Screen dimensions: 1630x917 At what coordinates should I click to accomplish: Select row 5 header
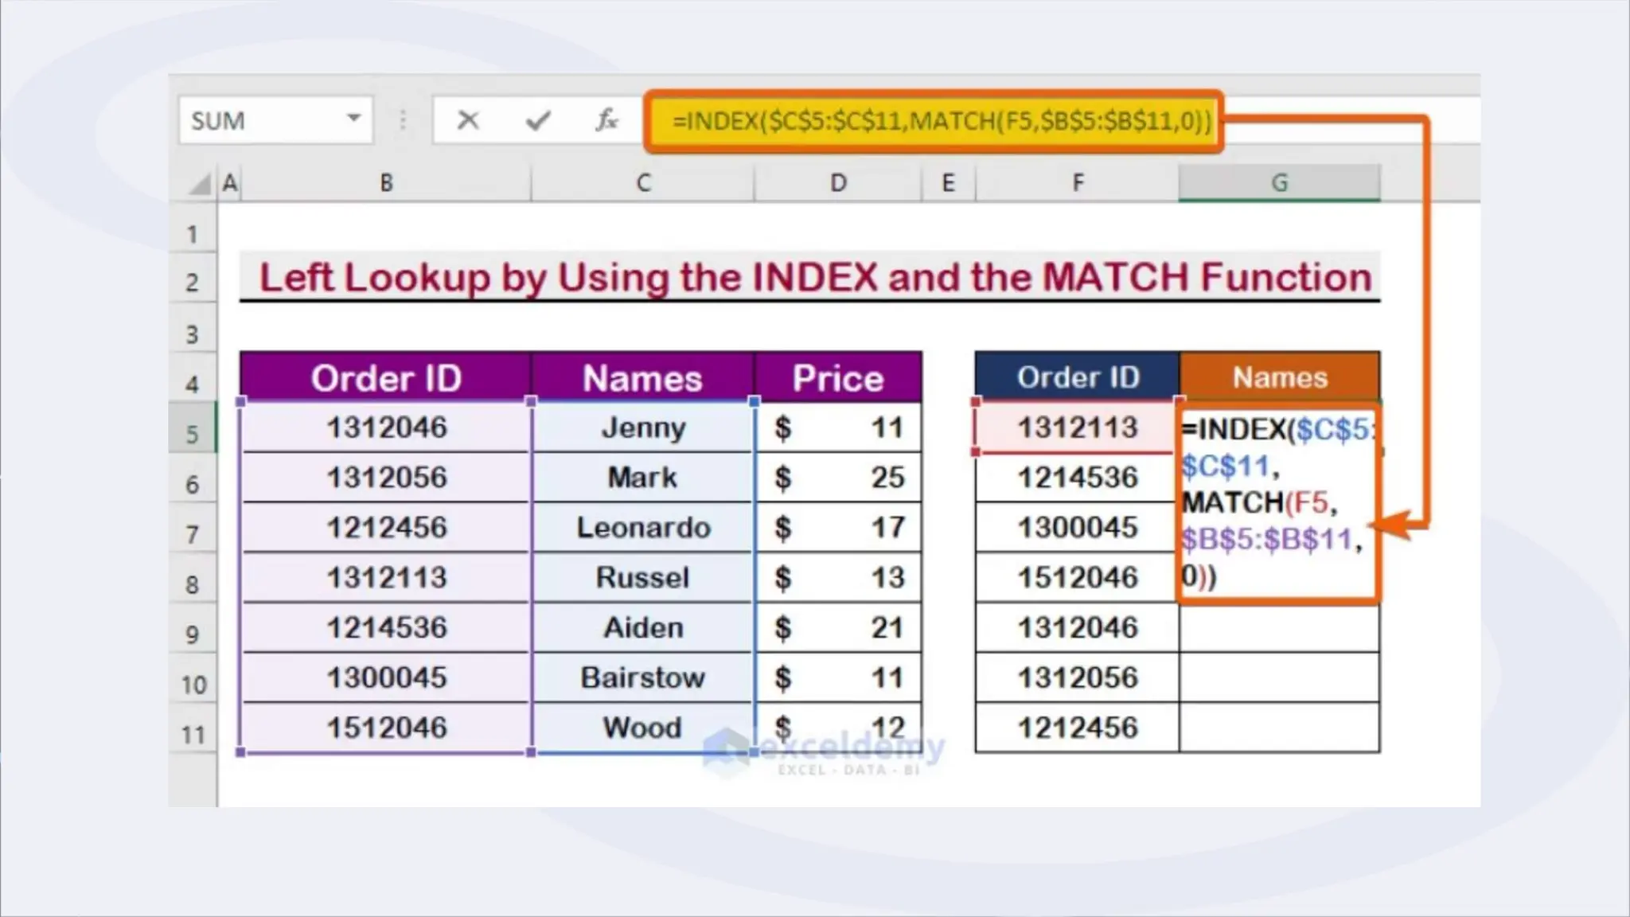point(192,434)
